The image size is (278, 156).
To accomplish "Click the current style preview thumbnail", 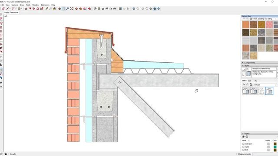I will (246, 72).
